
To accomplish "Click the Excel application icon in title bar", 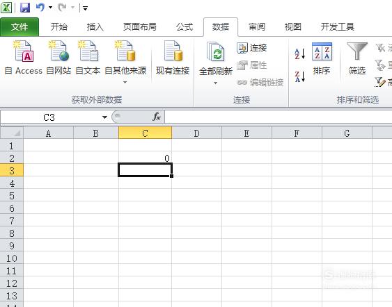I will coord(6,8).
